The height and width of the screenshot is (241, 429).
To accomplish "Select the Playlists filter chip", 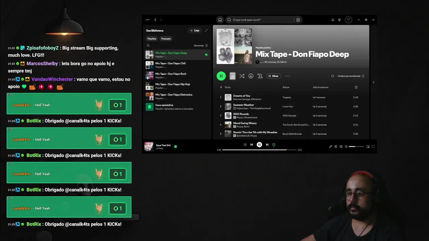I will tap(152, 38).
